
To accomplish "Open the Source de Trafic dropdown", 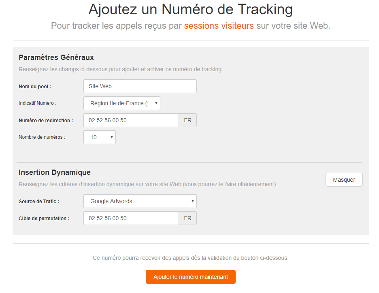I will (140, 201).
